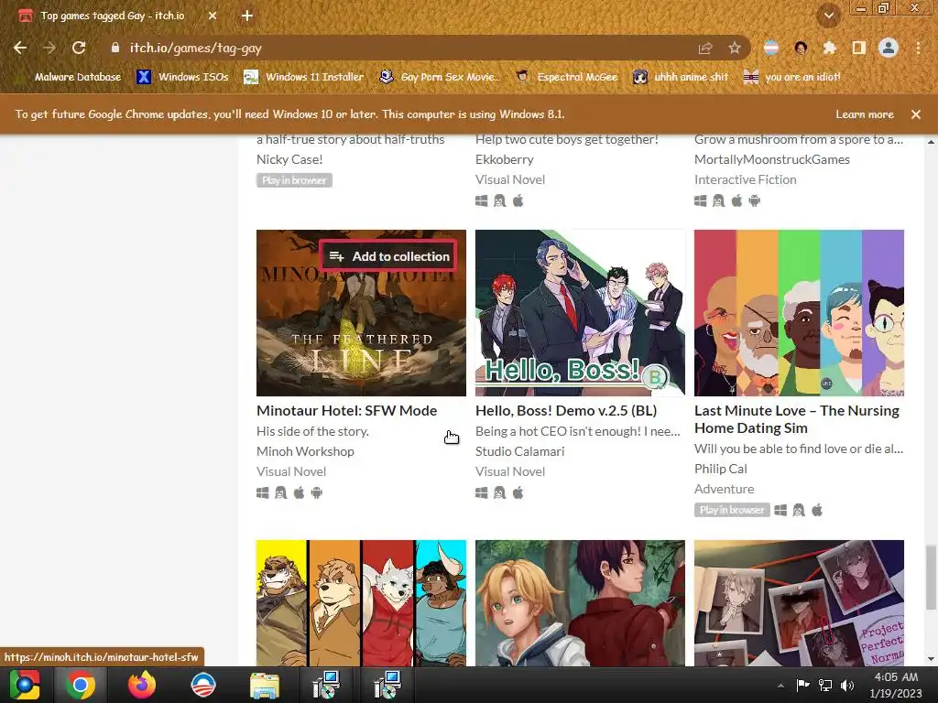Share this page via the address bar icon
Viewport: 938px width, 703px height.
[705, 48]
